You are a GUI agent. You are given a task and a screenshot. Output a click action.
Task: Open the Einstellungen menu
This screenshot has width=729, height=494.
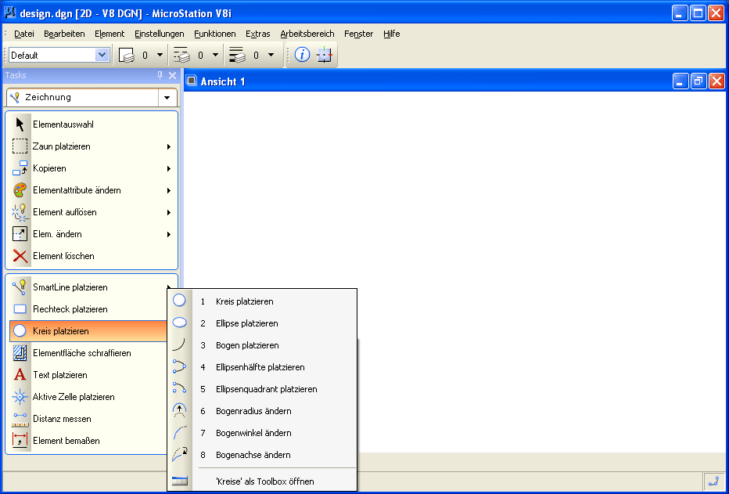pos(159,34)
